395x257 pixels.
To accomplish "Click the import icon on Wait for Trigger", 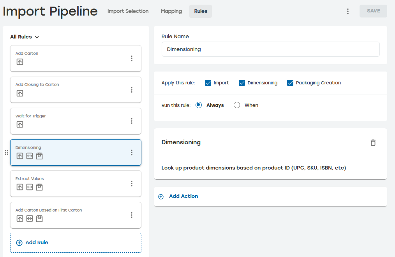I will 20,124.
